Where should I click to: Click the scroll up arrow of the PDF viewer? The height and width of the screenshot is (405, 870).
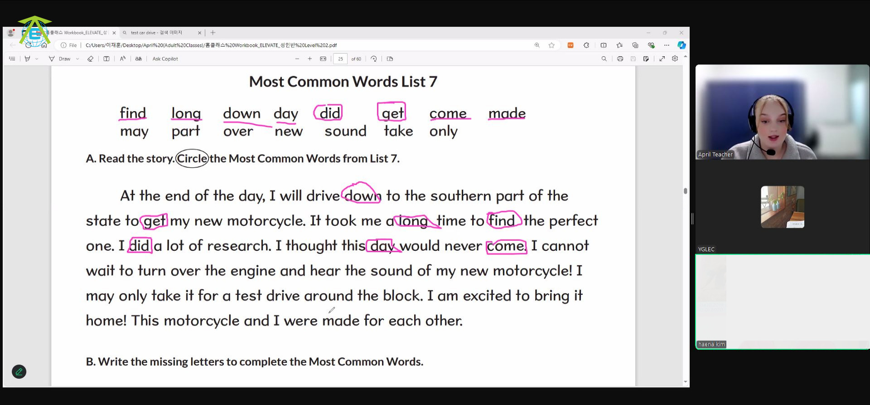[x=686, y=56]
